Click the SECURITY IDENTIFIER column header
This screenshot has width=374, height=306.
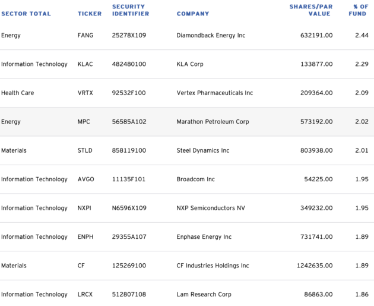pos(131,10)
